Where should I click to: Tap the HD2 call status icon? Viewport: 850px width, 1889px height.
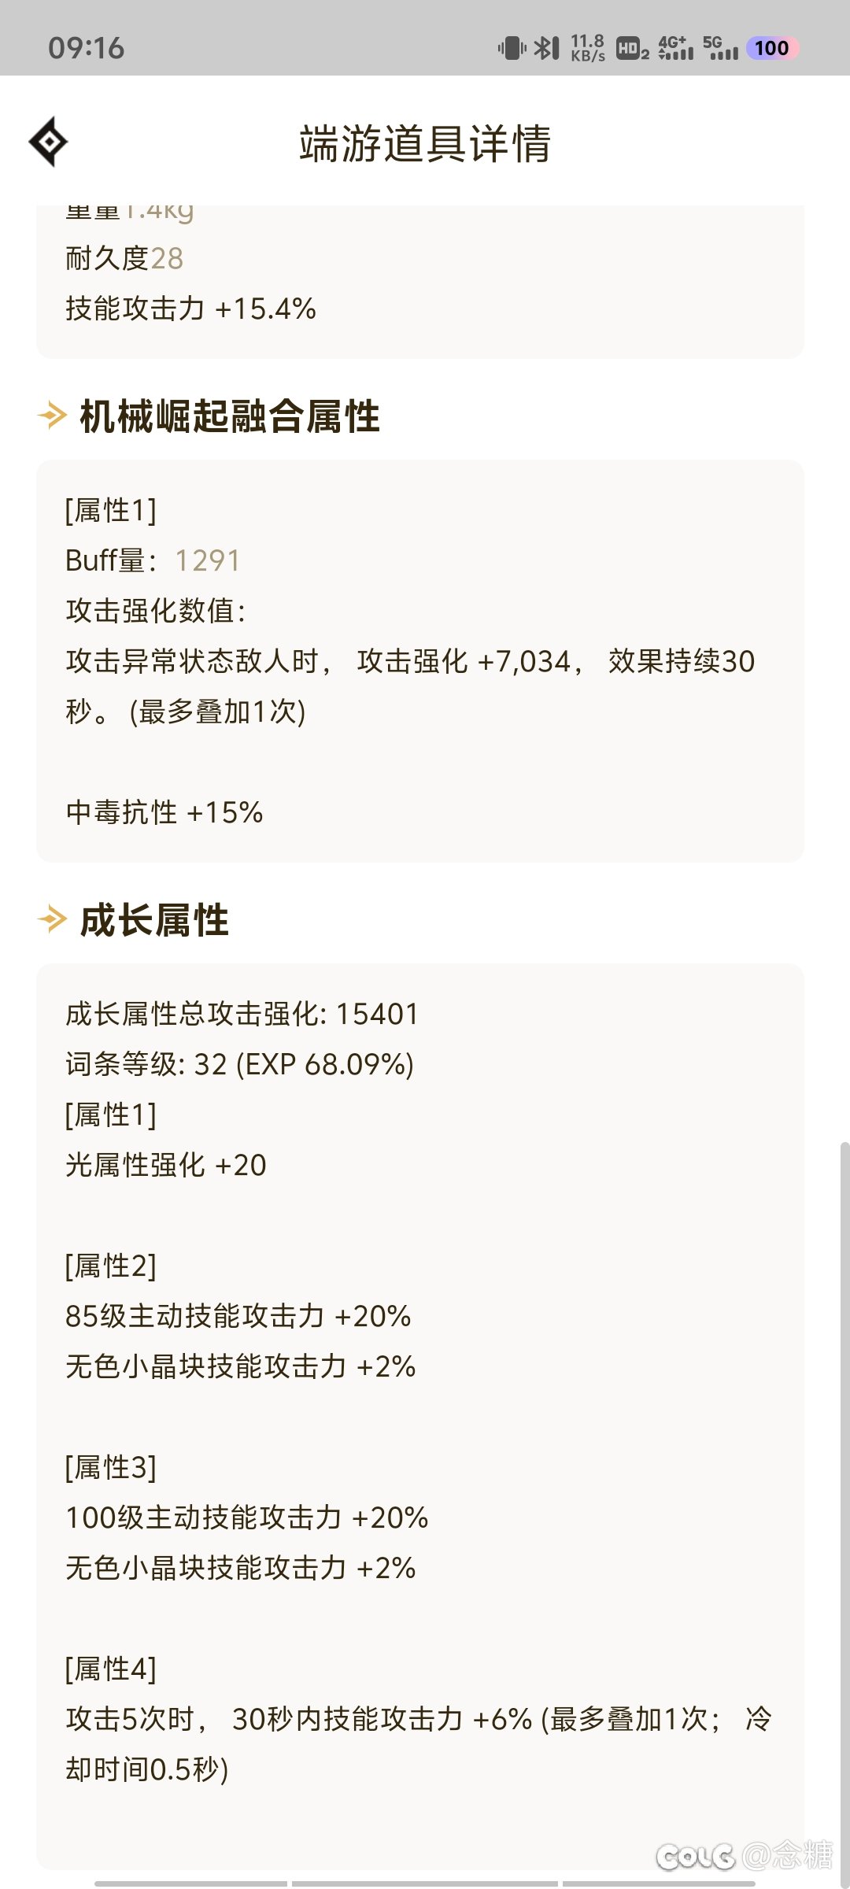pos(633,49)
